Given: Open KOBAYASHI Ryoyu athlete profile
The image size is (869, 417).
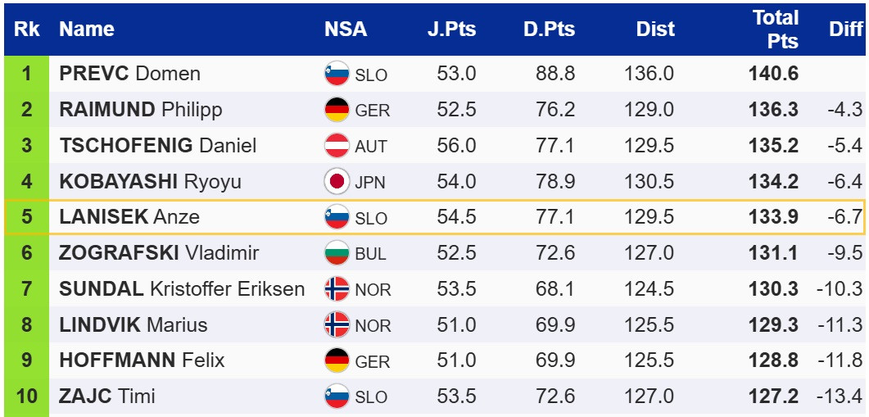Looking at the screenshot, I should 150,181.
